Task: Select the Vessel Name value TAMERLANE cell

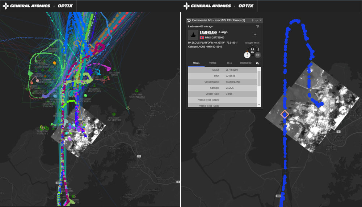Action: (x=233, y=82)
